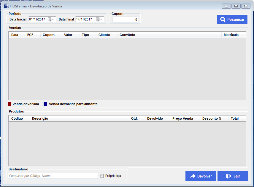Click the HOSFarma app icon in title bar
254x187 pixels.
pyautogui.click(x=6, y=6)
